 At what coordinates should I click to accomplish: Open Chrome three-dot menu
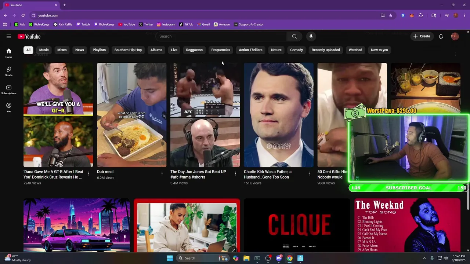(465, 15)
